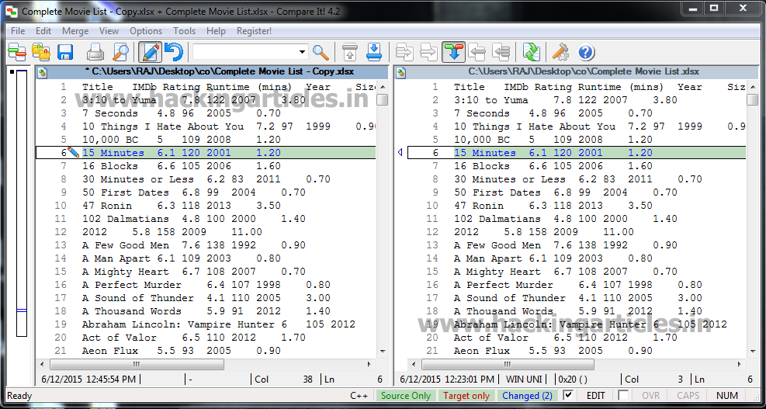Tick the empty checkbox left of OVR
The image size is (766, 409).
[x=623, y=395]
